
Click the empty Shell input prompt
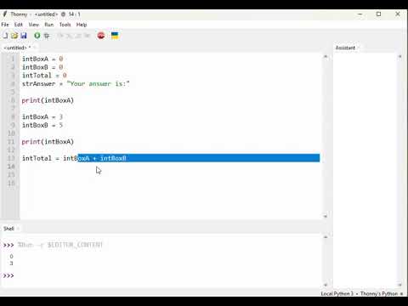8,275
